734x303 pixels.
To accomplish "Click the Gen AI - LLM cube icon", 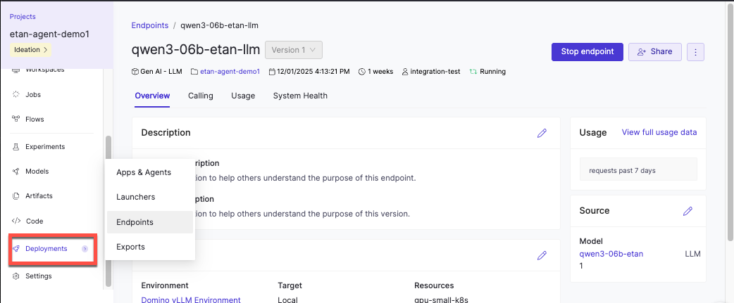I will click(x=135, y=72).
